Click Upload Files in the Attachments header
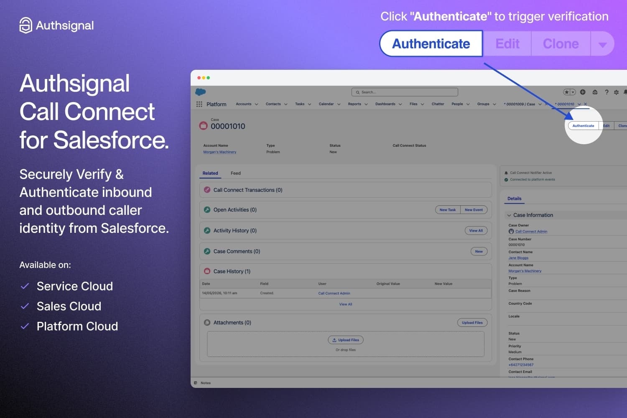Viewport: 627px width, 418px height. pyautogui.click(x=472, y=323)
